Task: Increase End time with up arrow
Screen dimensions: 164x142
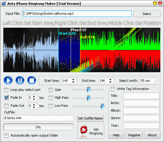Action: pyautogui.click(x=110, y=80)
